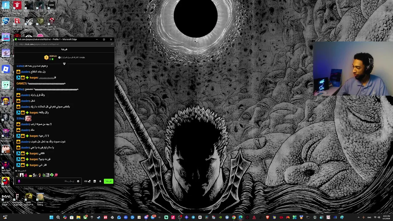Launch the Resident Evil 4 desktop shortcut
The width and height of the screenshot is (393, 221).
coord(29,7)
